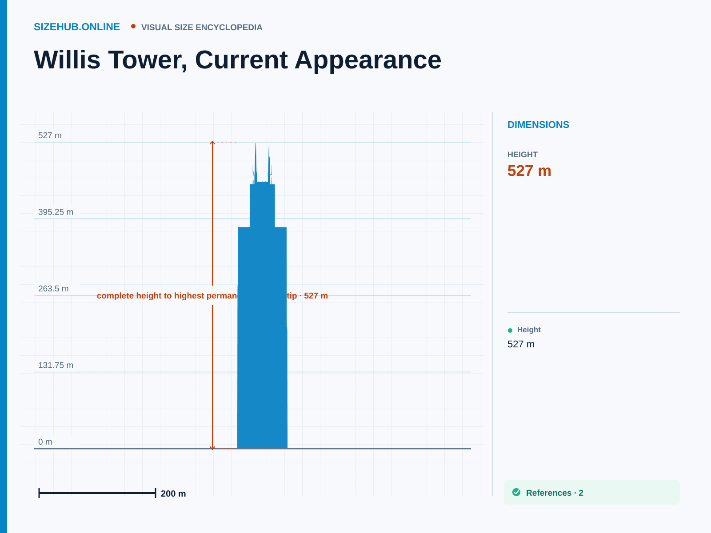Image resolution: width=711 pixels, height=533 pixels.
Task: Click the 131.75 m axis label
Action: pos(56,365)
